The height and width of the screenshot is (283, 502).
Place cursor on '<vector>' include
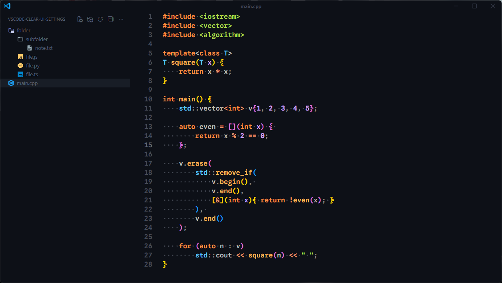[x=215, y=26]
